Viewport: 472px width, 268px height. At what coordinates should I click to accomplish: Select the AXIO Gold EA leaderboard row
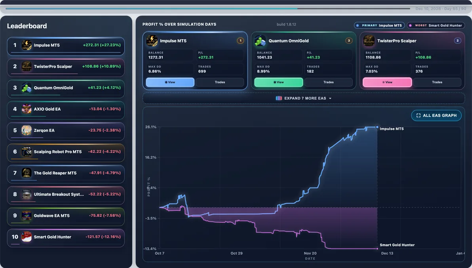pyautogui.click(x=66, y=110)
